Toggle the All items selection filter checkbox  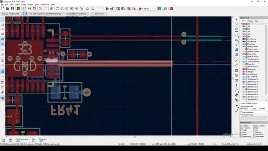click(241, 126)
